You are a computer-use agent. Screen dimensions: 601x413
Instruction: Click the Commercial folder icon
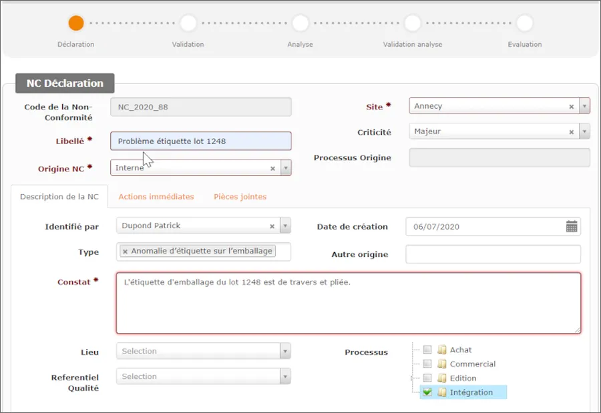point(441,364)
